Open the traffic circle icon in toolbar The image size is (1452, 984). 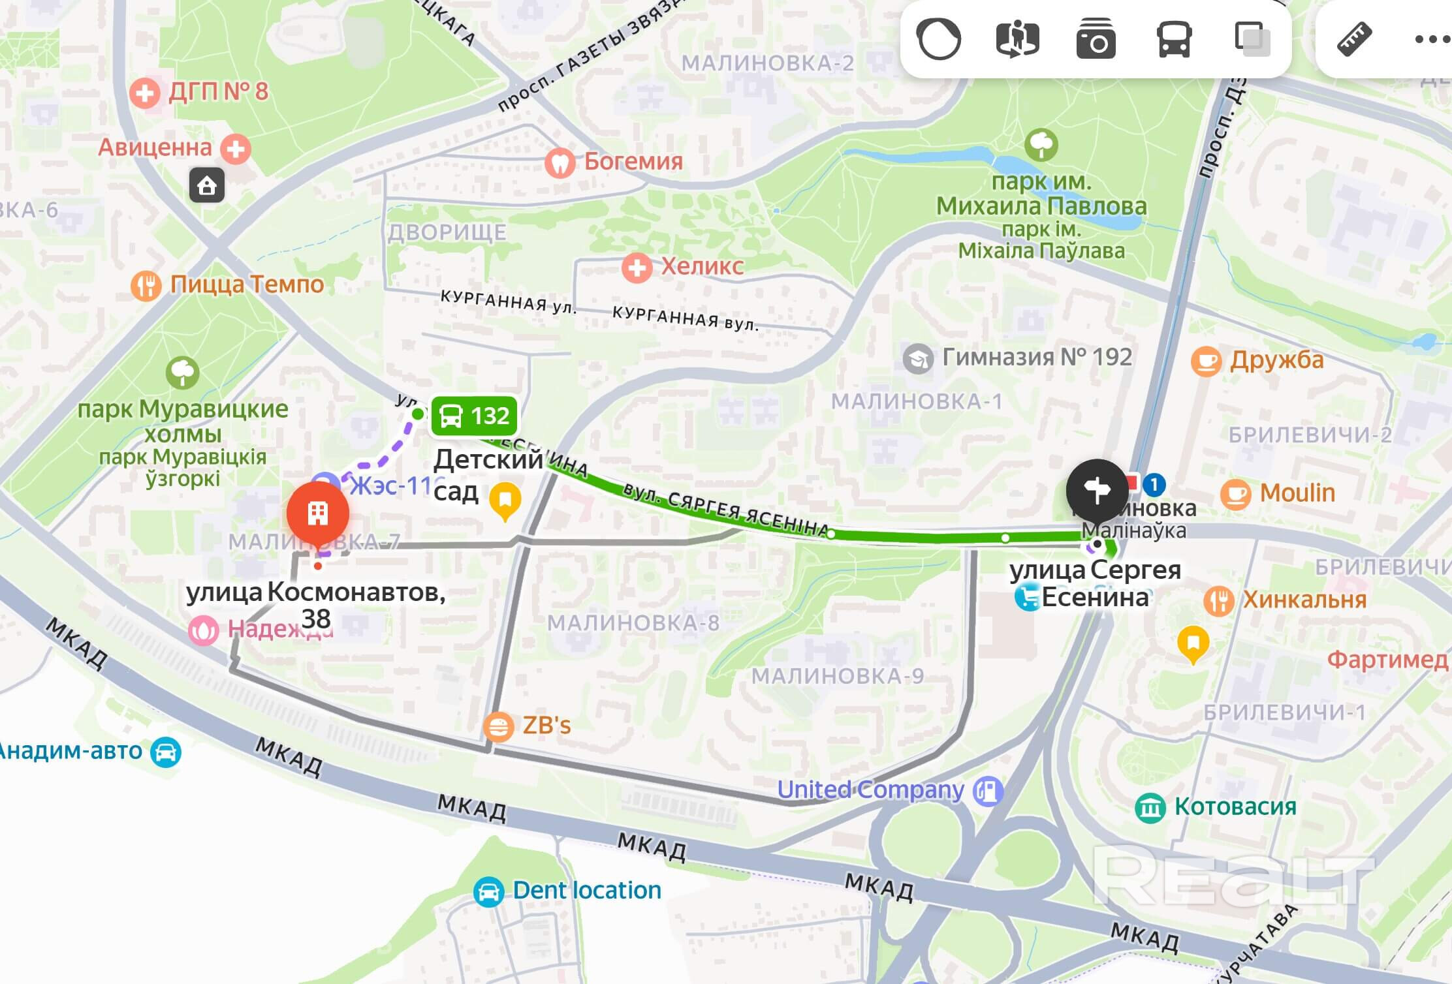point(939,38)
